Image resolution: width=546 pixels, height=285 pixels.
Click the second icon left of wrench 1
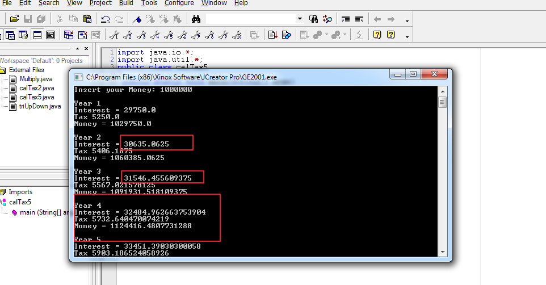[x=82, y=35]
